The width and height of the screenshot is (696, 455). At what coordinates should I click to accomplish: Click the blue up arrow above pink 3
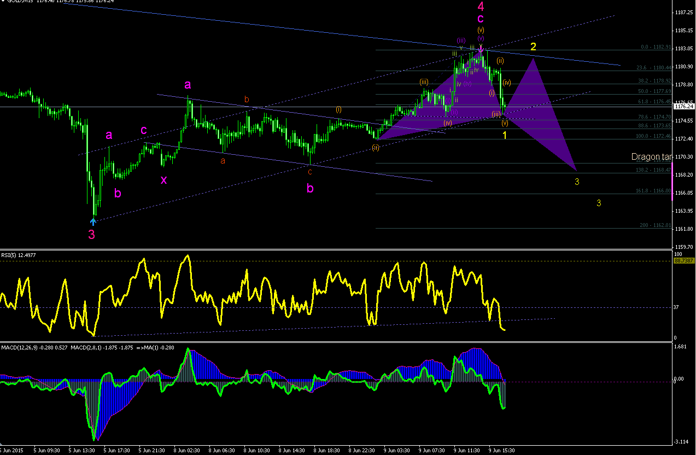click(x=93, y=221)
